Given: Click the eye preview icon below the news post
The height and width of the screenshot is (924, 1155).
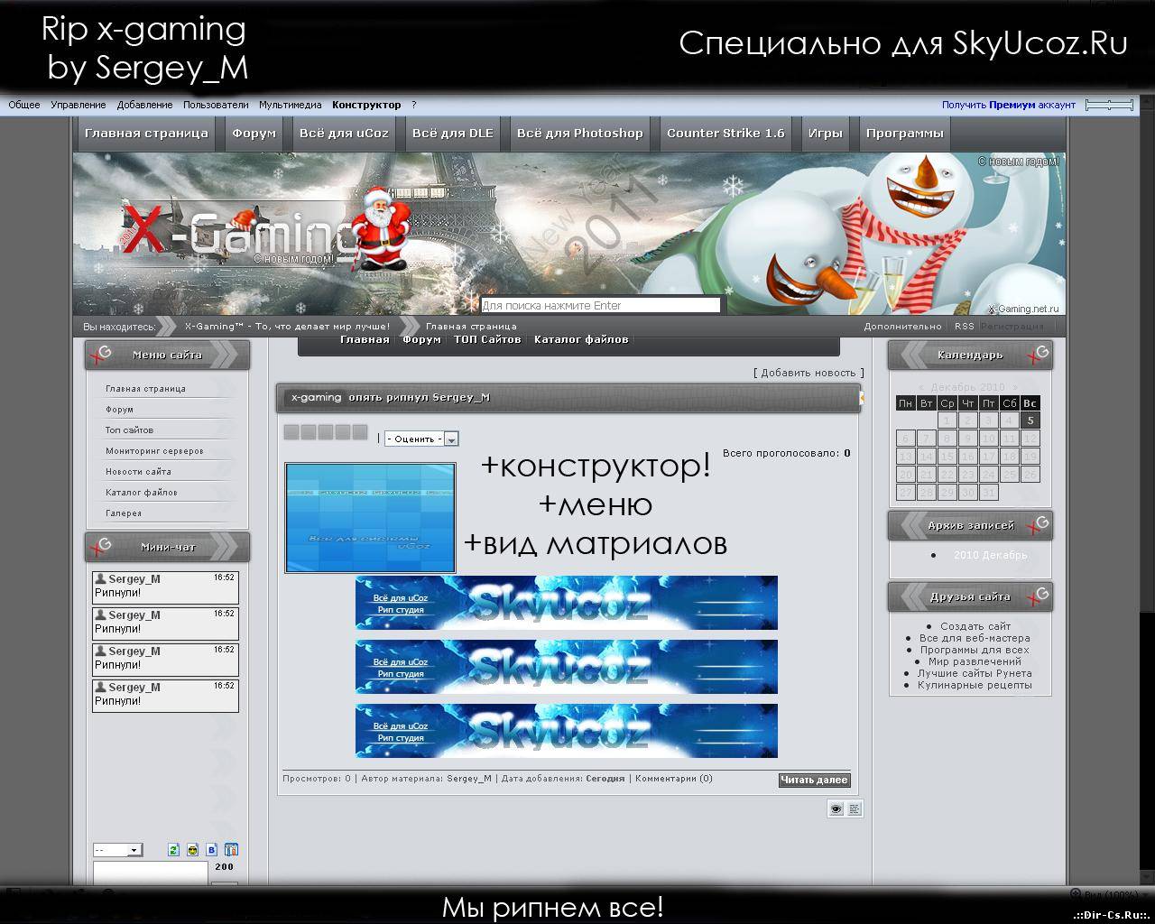Looking at the screenshot, I should tap(836, 808).
